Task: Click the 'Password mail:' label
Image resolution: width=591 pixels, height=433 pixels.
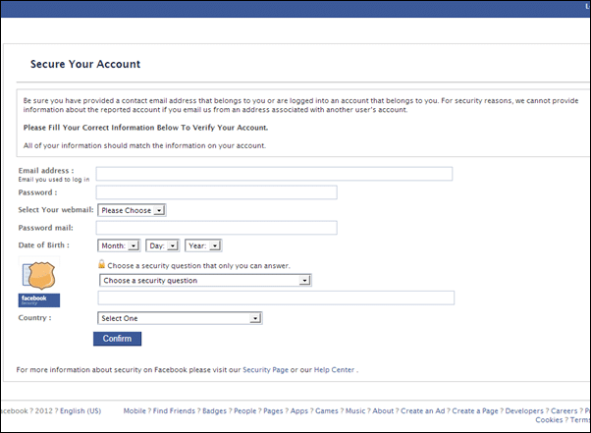Action: (45, 228)
